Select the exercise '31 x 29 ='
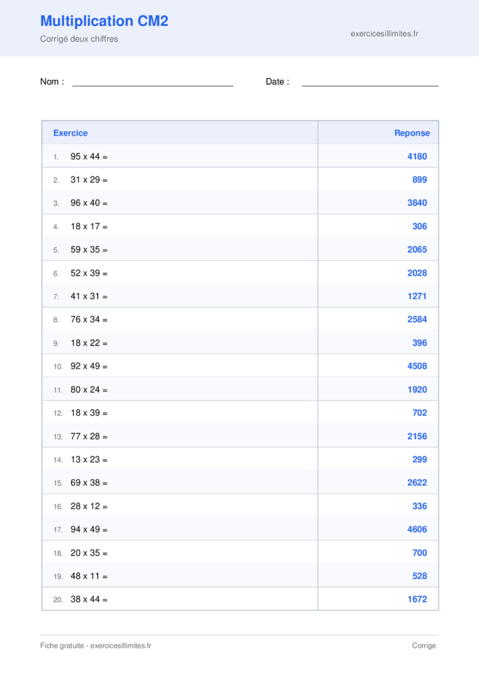479x677 pixels. [x=89, y=180]
